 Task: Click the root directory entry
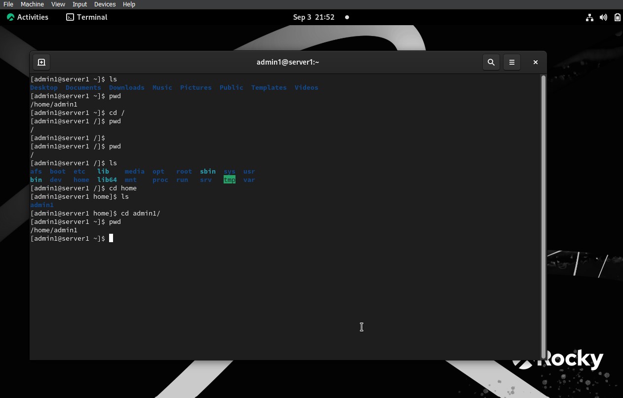pyautogui.click(x=184, y=172)
